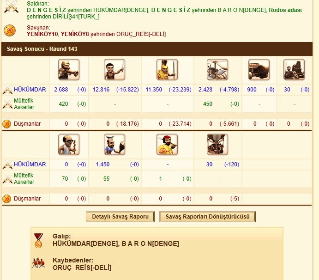Click the winner medal icon
The width and height of the screenshot is (319, 280).
(x=38, y=240)
